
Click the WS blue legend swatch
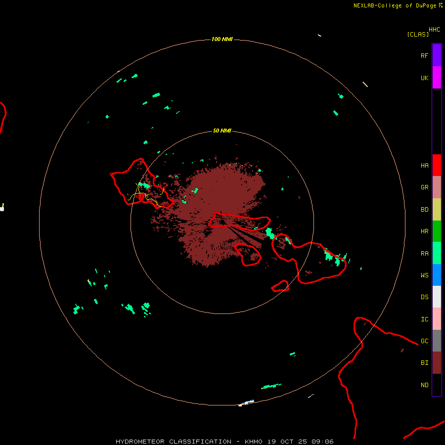[437, 275]
